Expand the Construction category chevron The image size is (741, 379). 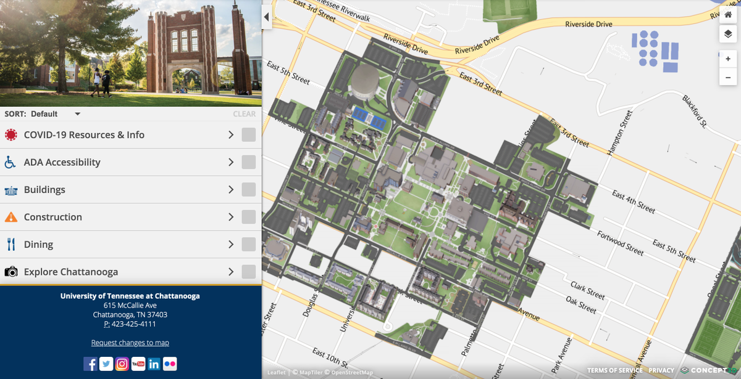230,216
